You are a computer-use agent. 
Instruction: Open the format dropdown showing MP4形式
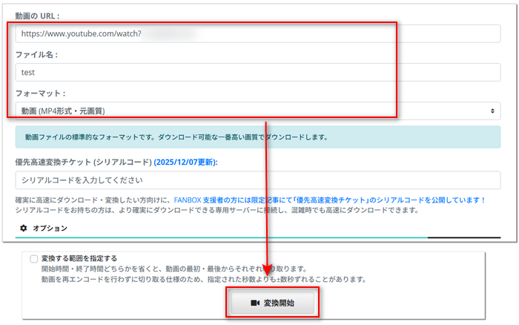[x=258, y=111]
